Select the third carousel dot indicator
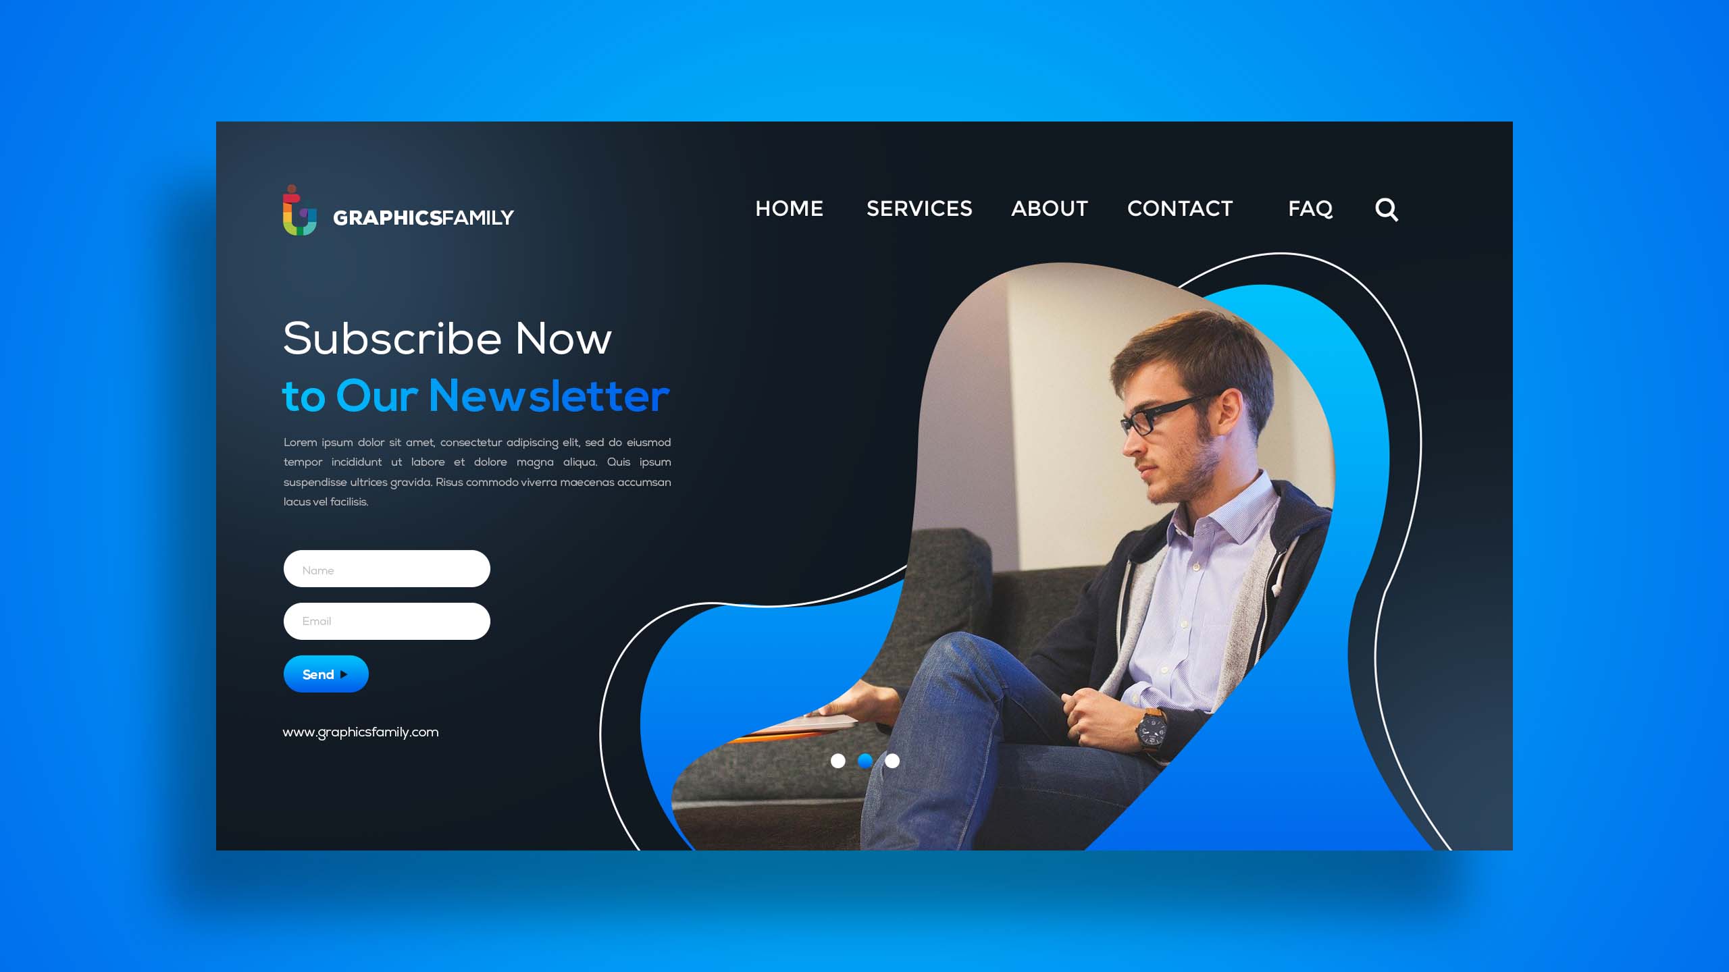Screen dimensions: 1729x972 pos(893,761)
